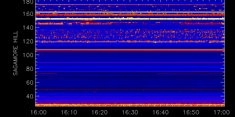This screenshot has width=235, height=117.
Task: Click the 100 frequency axis label
Action: [27, 55]
